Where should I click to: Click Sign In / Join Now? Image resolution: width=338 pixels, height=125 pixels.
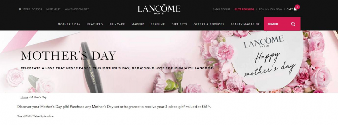270,9
